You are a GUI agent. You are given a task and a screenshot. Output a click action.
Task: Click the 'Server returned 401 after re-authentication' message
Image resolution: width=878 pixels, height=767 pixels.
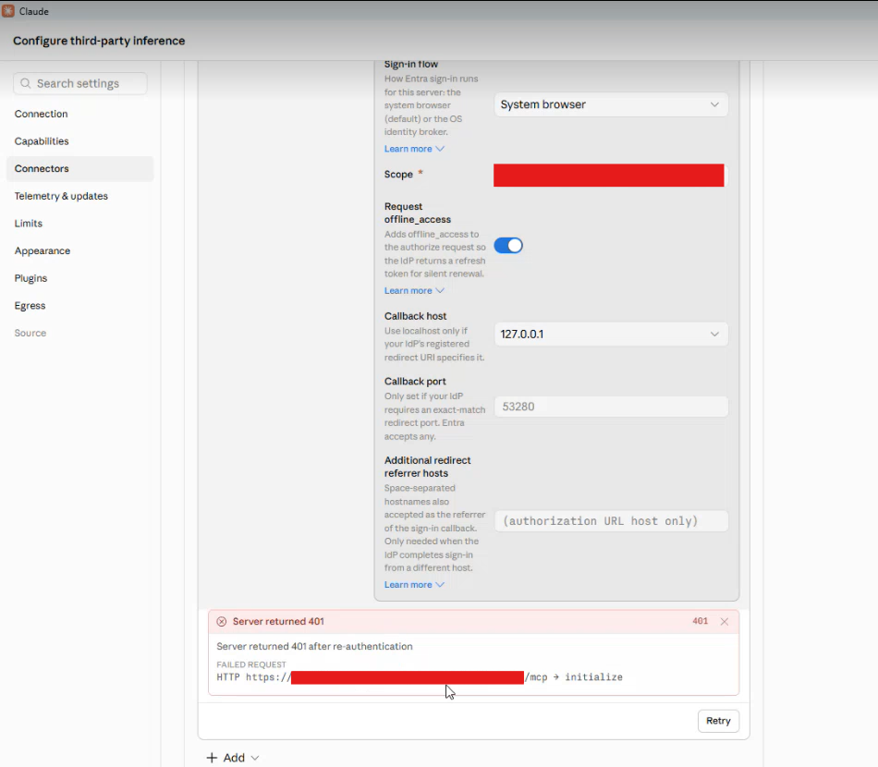coord(314,646)
